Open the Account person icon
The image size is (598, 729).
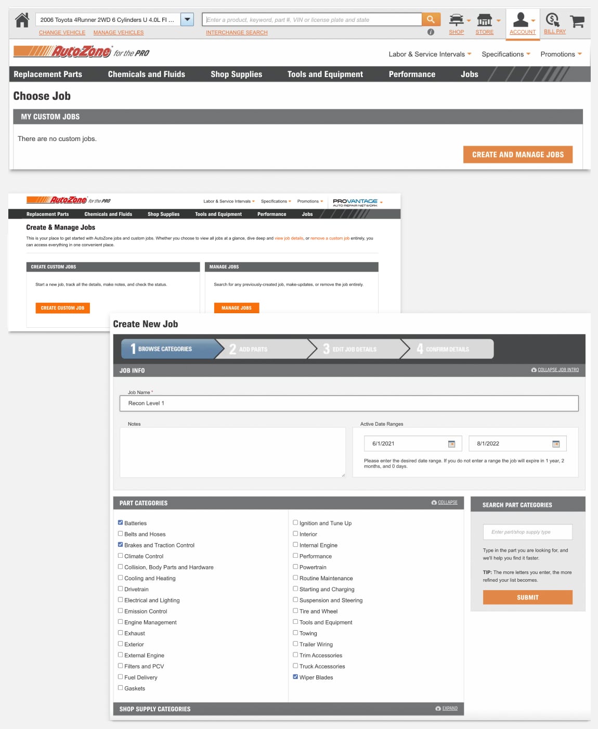click(521, 20)
